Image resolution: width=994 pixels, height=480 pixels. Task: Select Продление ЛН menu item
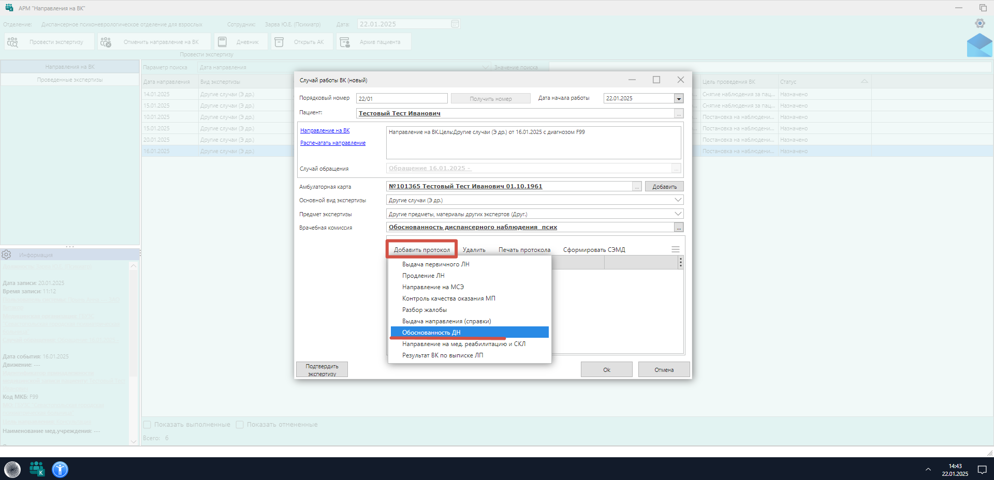(470, 276)
